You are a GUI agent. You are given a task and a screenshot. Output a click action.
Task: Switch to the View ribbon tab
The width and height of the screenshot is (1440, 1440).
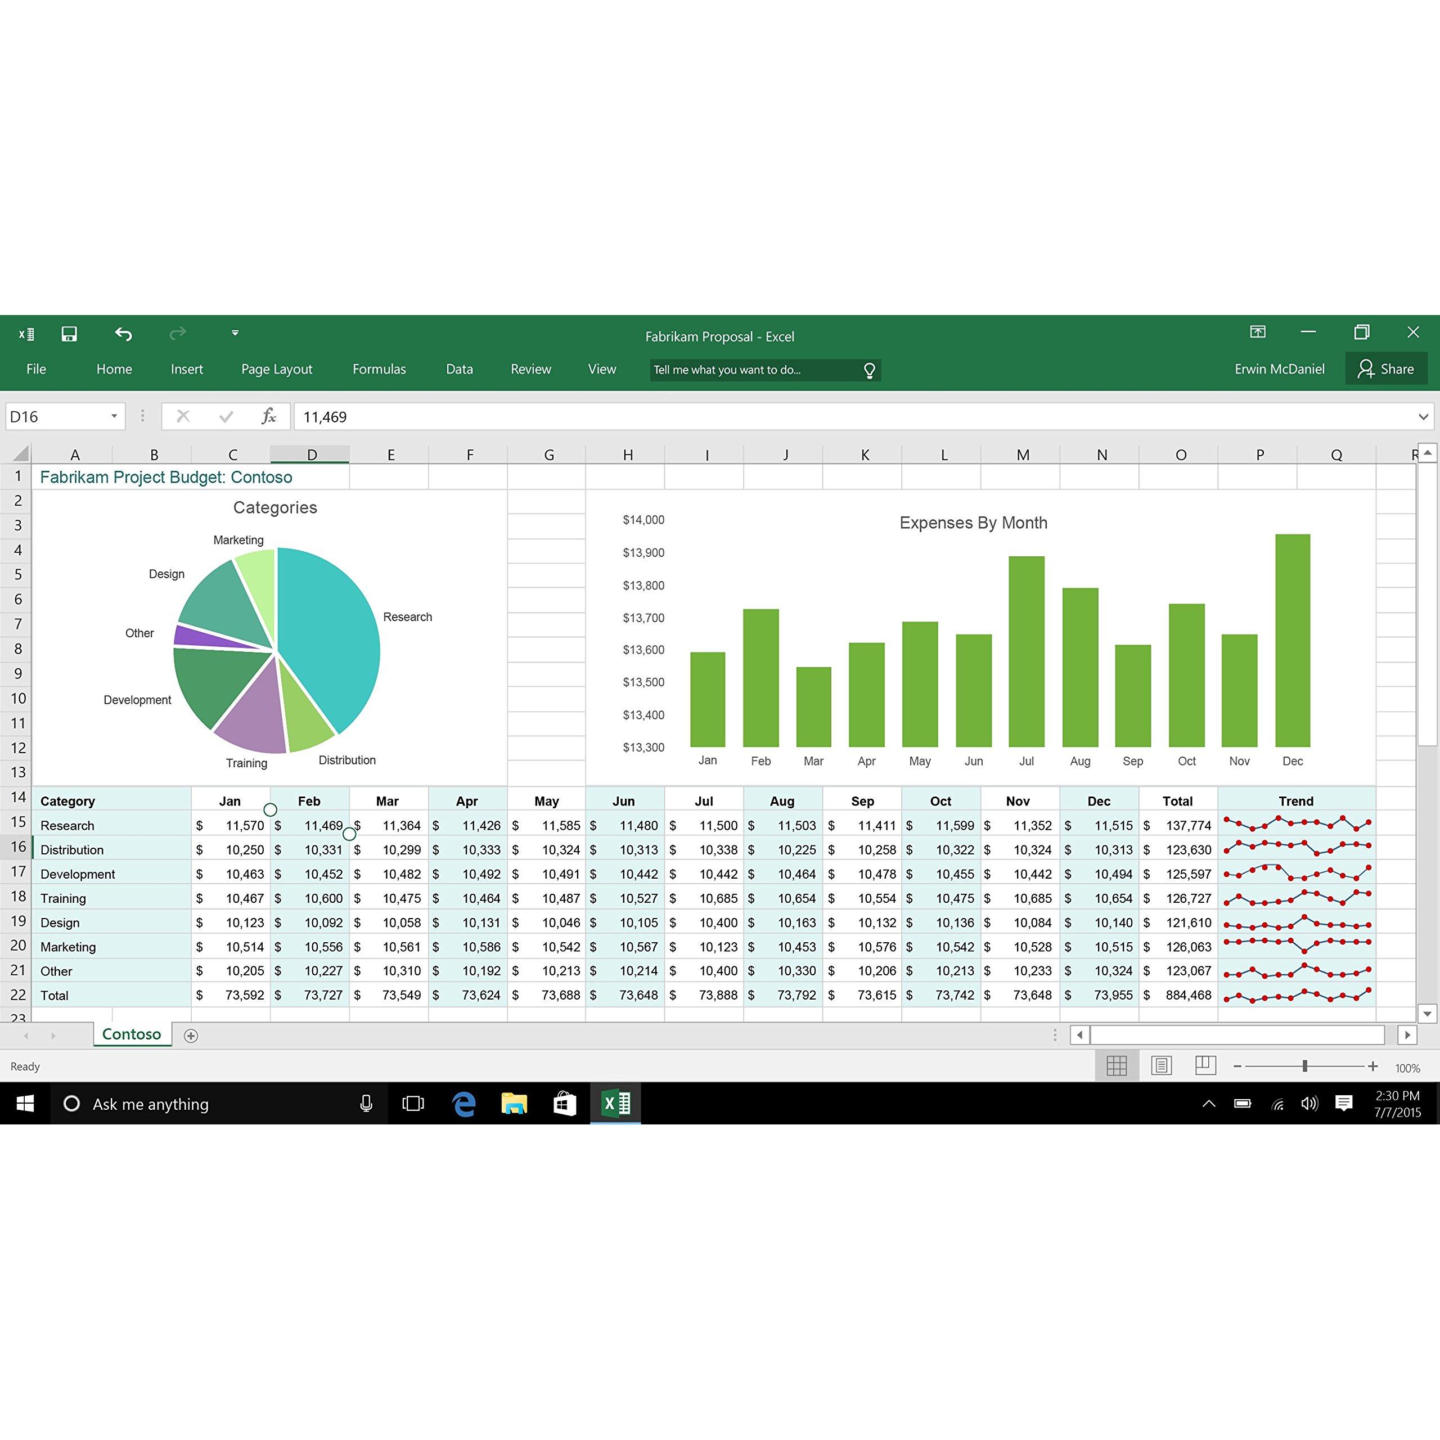[x=601, y=369]
